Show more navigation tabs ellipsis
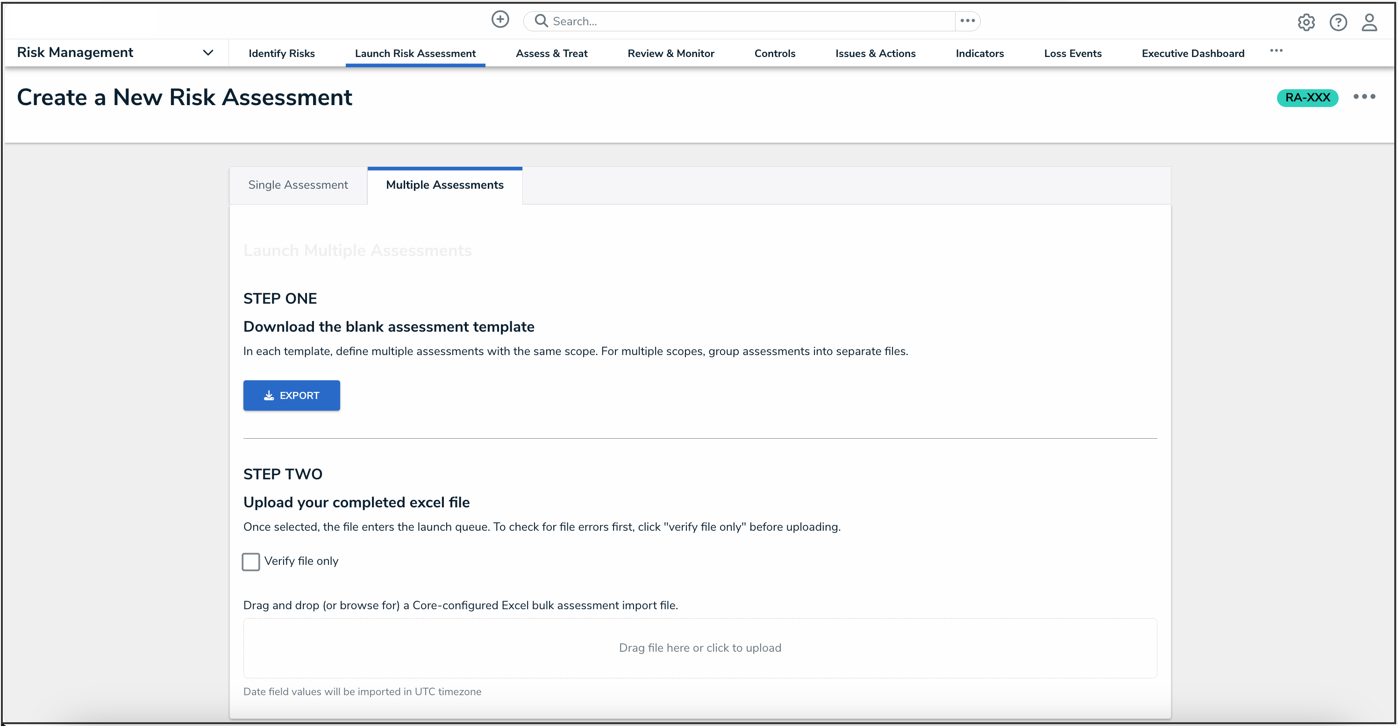Screen dimensions: 1398x726 tap(1276, 51)
